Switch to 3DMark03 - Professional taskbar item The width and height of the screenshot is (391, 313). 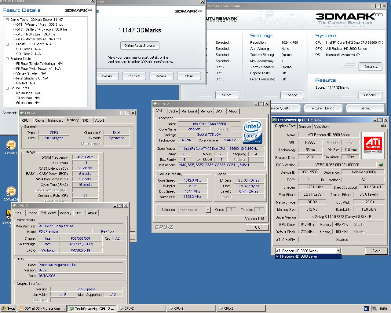(x=42, y=309)
